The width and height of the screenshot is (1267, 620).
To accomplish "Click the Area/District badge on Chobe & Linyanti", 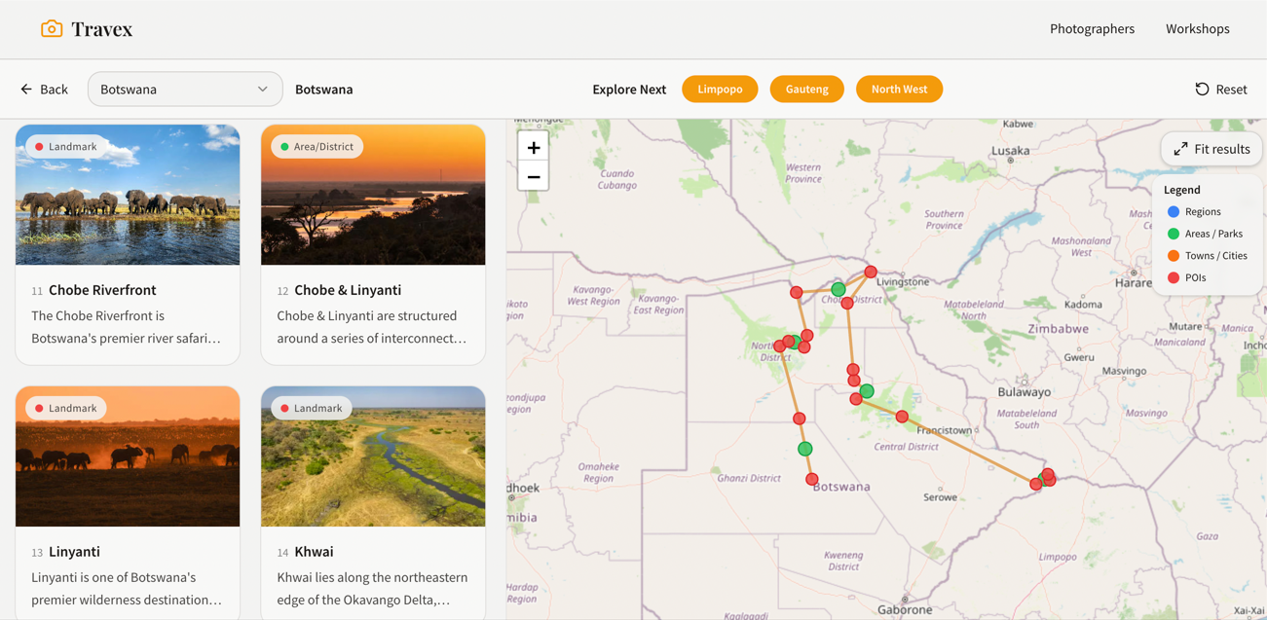I will point(317,147).
